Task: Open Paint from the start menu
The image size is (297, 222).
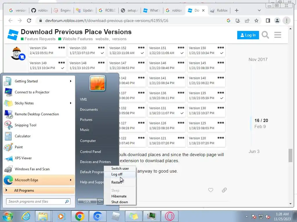Action: (x=39, y=147)
